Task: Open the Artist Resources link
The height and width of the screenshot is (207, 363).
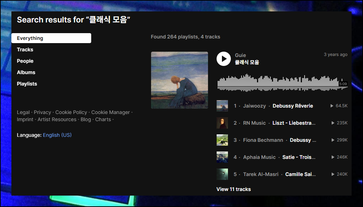Action: coord(57,119)
